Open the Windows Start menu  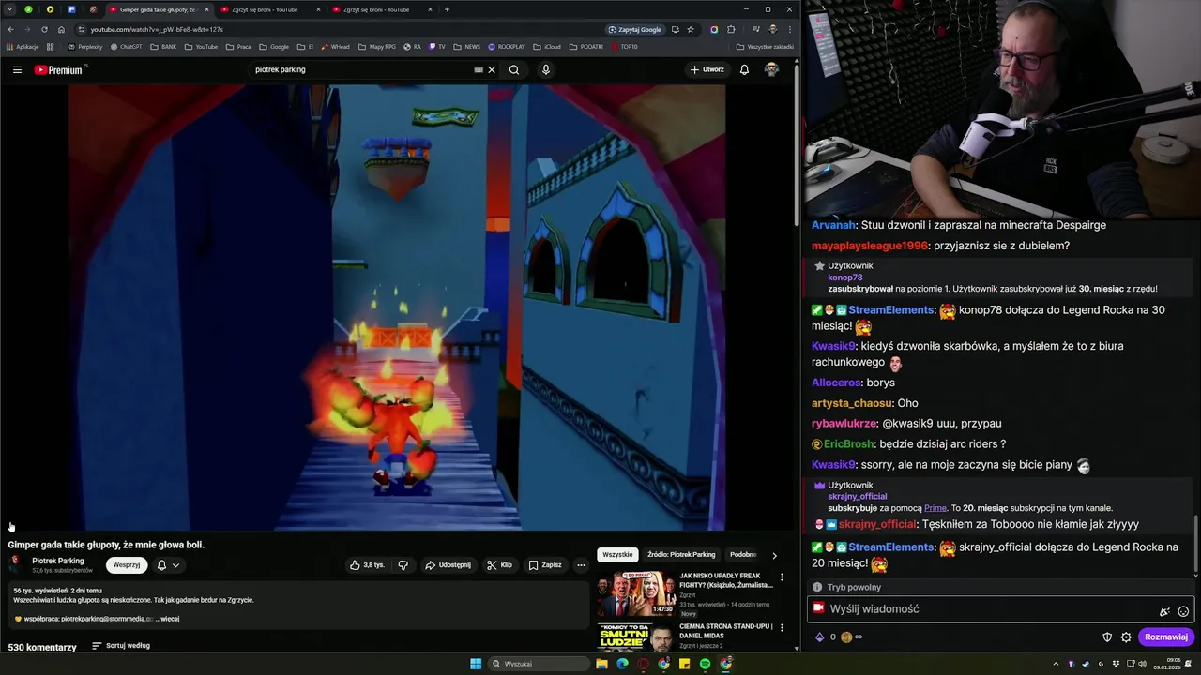point(476,664)
